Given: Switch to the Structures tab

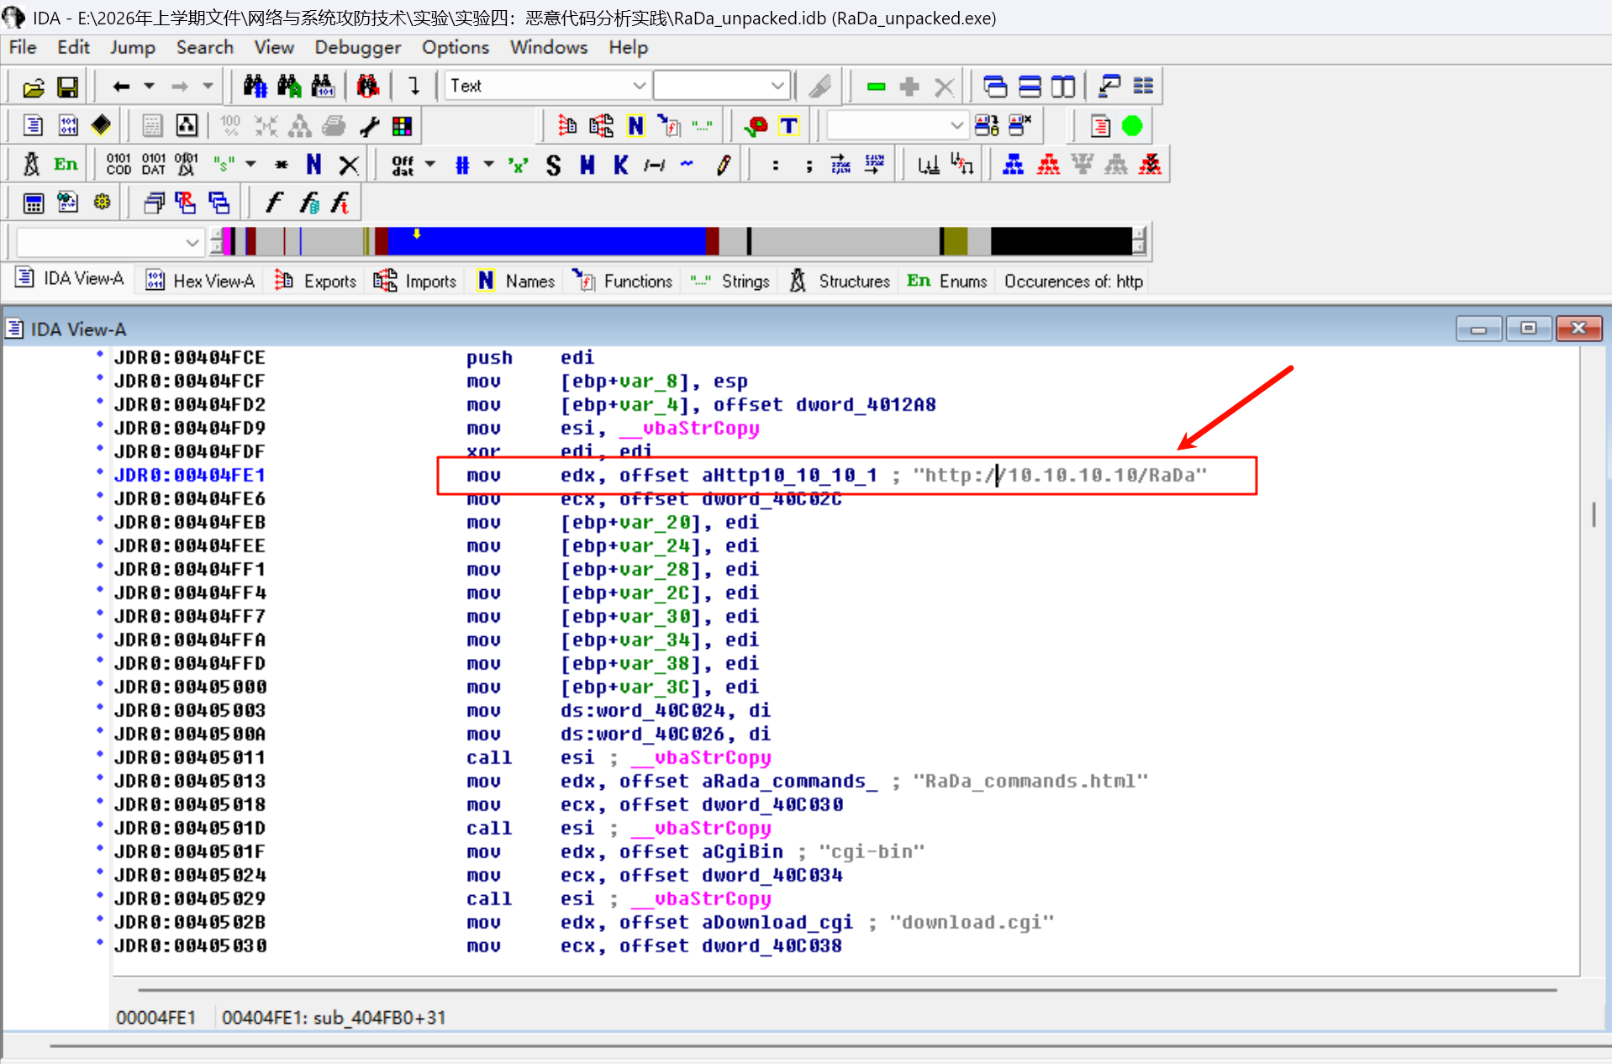Looking at the screenshot, I should (839, 281).
